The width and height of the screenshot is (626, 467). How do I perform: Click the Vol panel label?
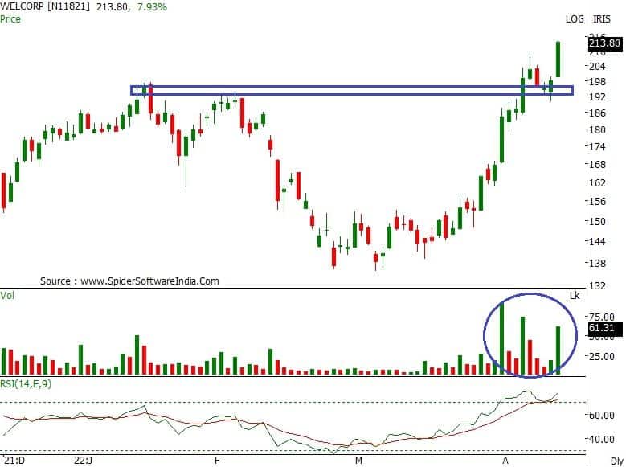coord(8,296)
